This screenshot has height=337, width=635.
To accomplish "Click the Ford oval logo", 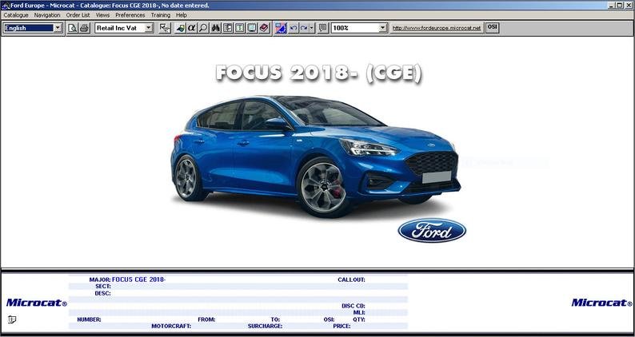I will tap(432, 231).
